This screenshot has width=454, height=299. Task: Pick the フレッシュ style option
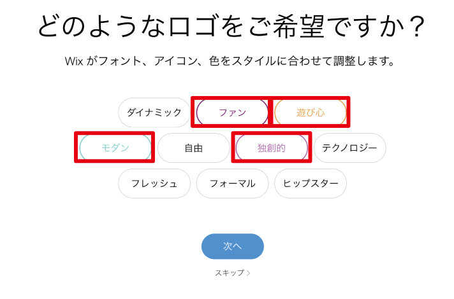(x=154, y=184)
